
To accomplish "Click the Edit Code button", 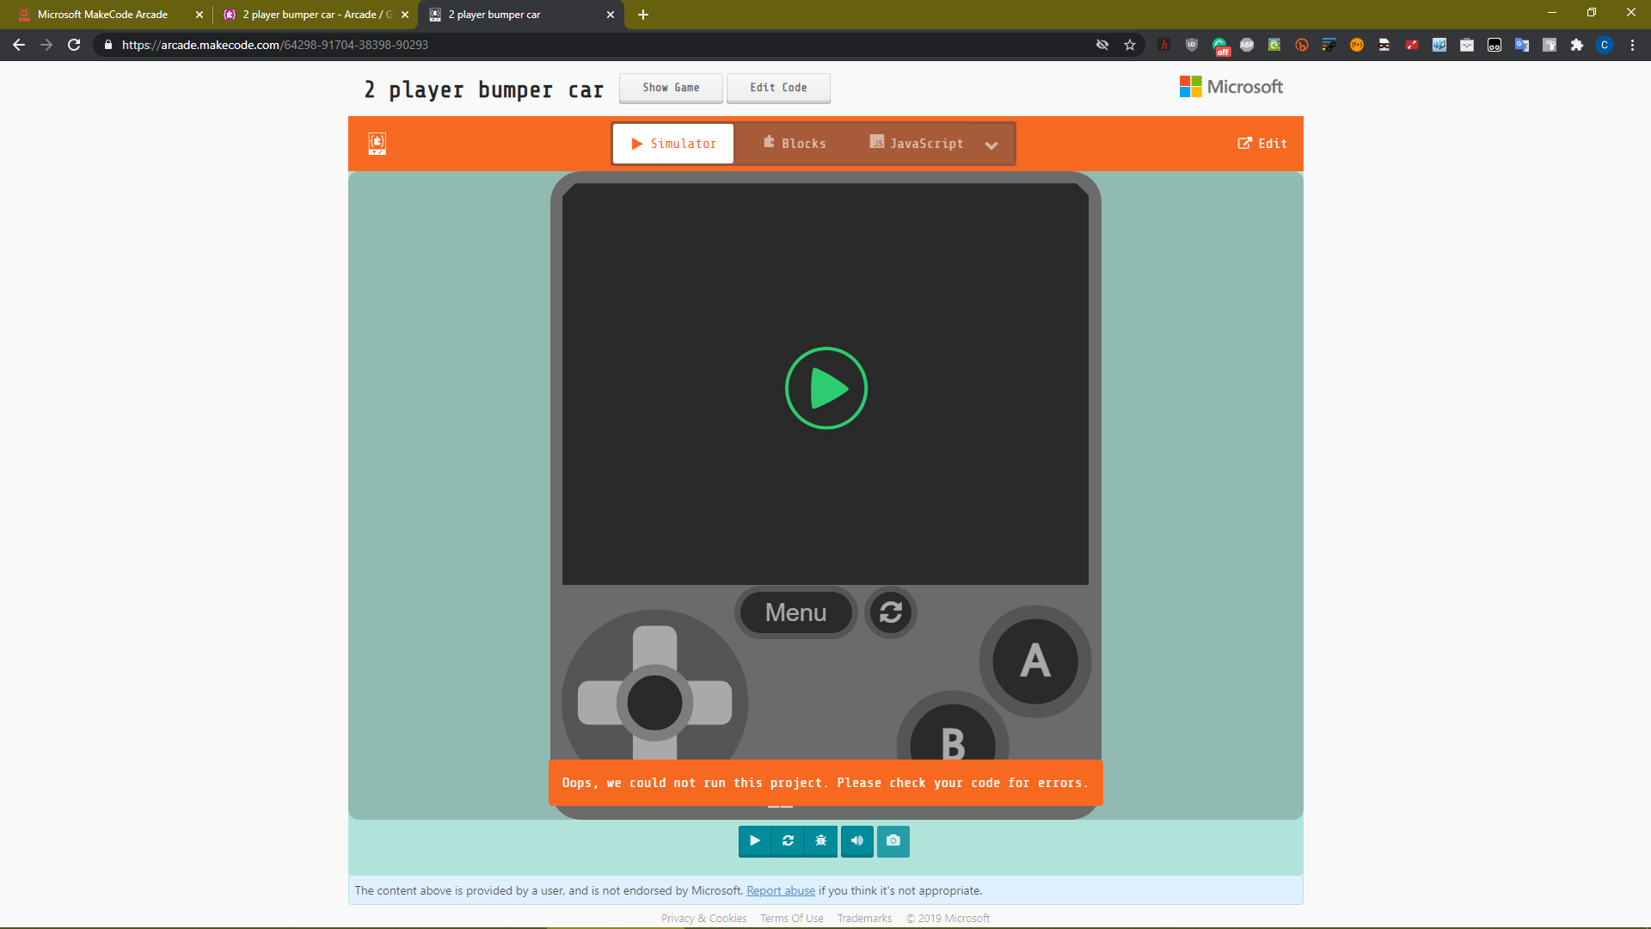I will tap(778, 88).
